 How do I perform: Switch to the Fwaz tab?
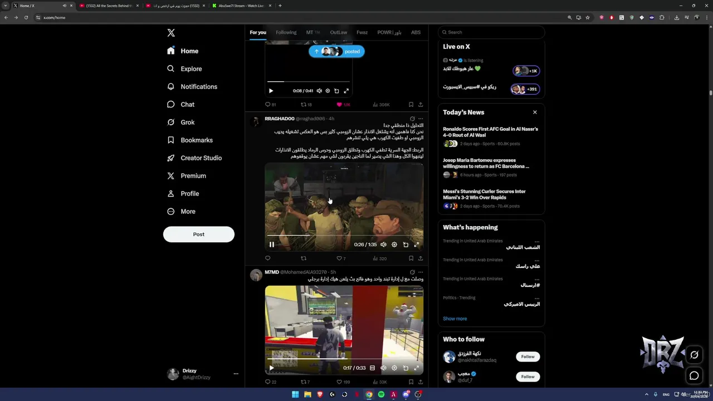tap(362, 32)
